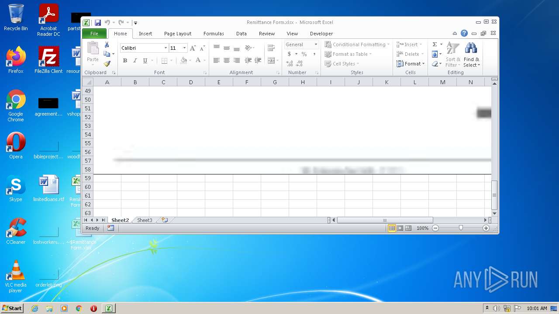Click Increase Decimal icon
The width and height of the screenshot is (559, 314).
click(x=290, y=64)
